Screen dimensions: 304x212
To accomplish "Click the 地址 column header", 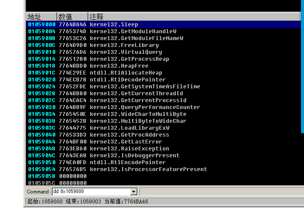I will 41,17.
